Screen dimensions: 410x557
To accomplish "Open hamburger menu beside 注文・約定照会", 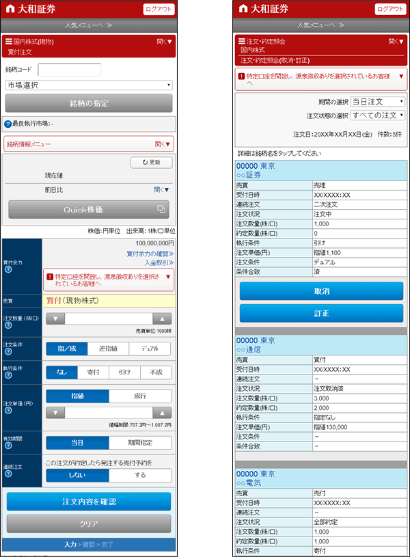I will (x=241, y=41).
